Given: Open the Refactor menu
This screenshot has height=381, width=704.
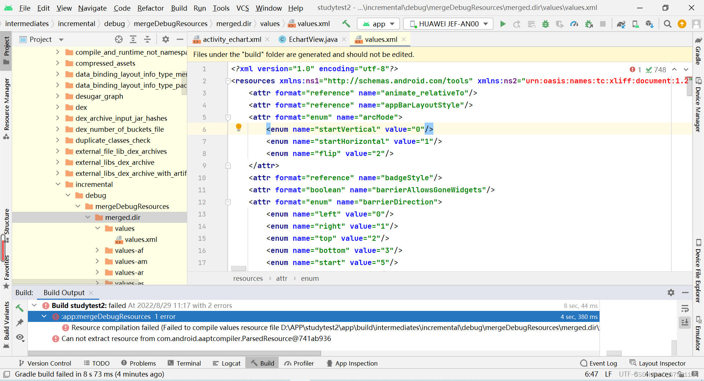Looking at the screenshot, I should point(150,8).
